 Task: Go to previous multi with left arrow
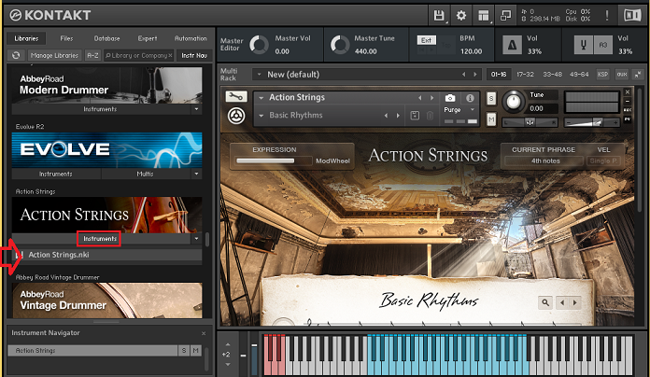(464, 75)
